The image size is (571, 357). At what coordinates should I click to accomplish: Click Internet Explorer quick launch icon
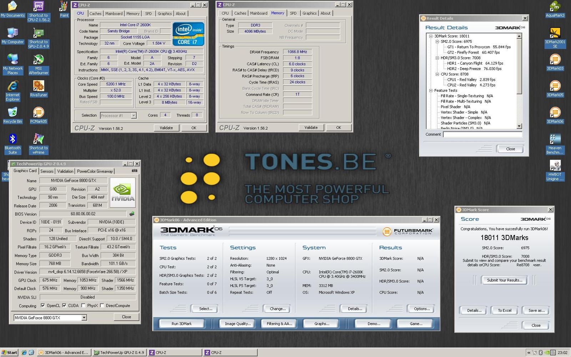[24, 352]
